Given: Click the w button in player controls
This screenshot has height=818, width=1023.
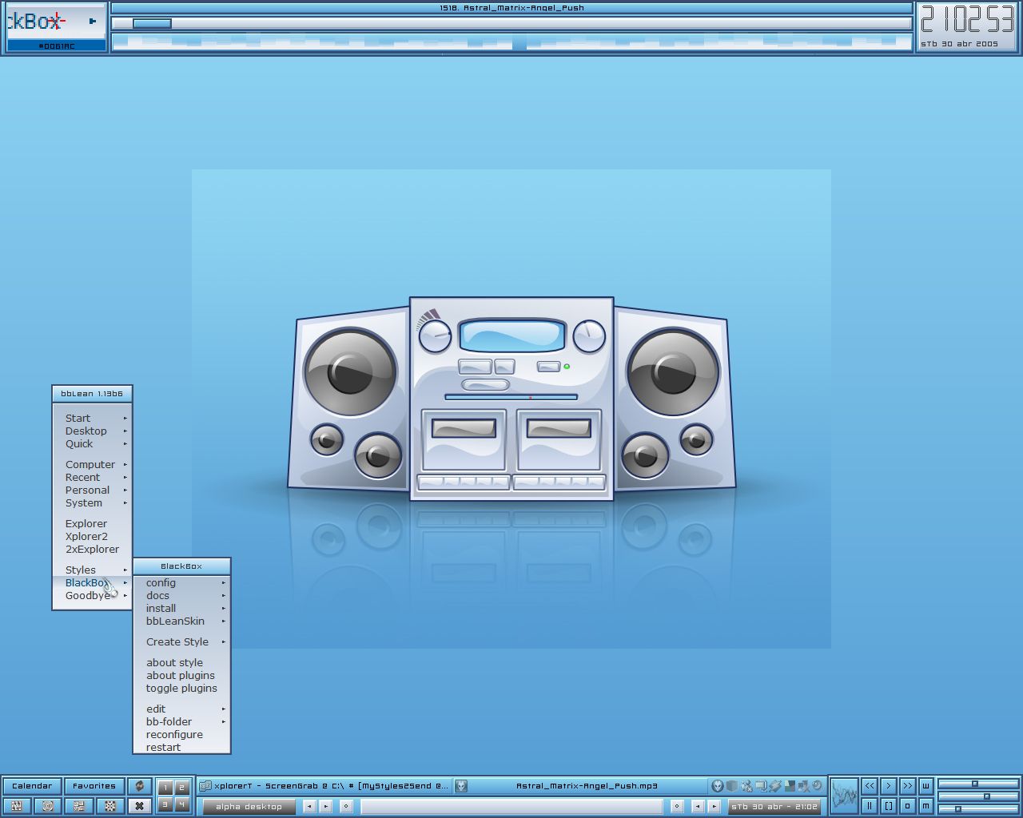Looking at the screenshot, I should click(925, 786).
